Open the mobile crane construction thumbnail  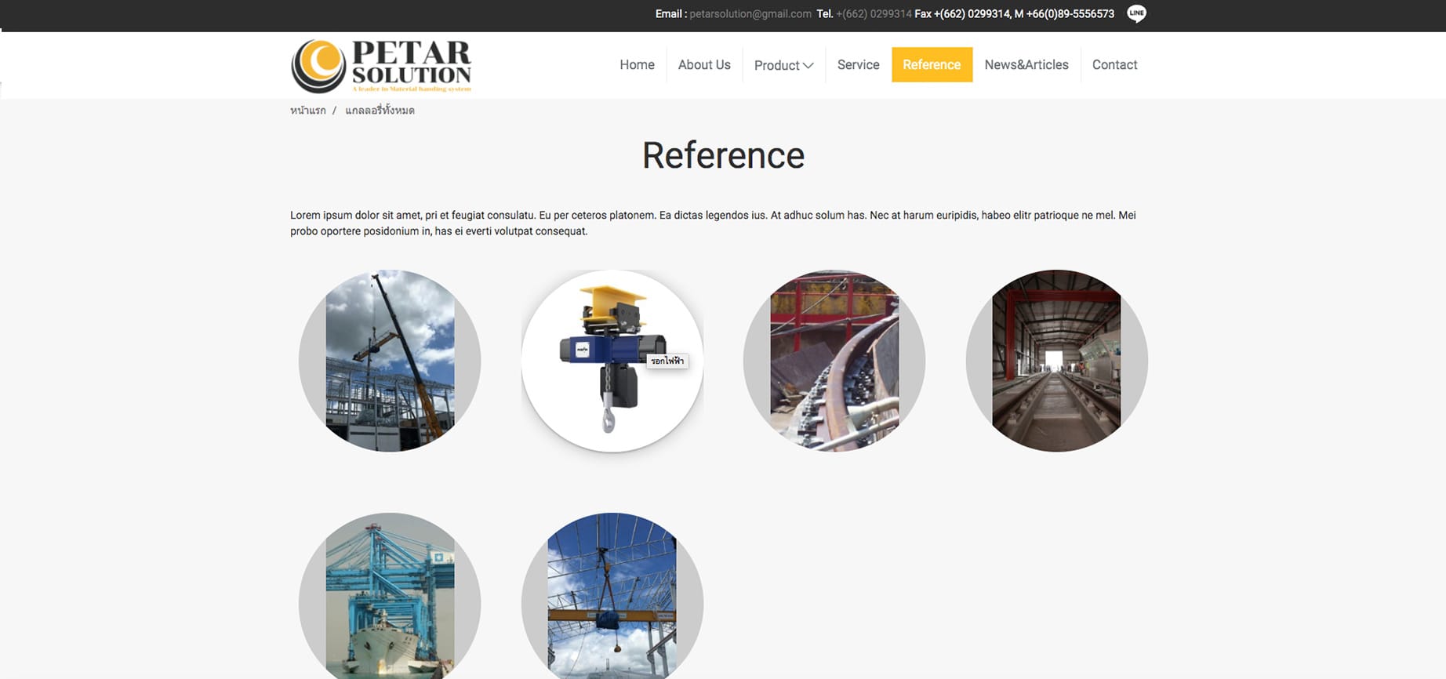390,361
